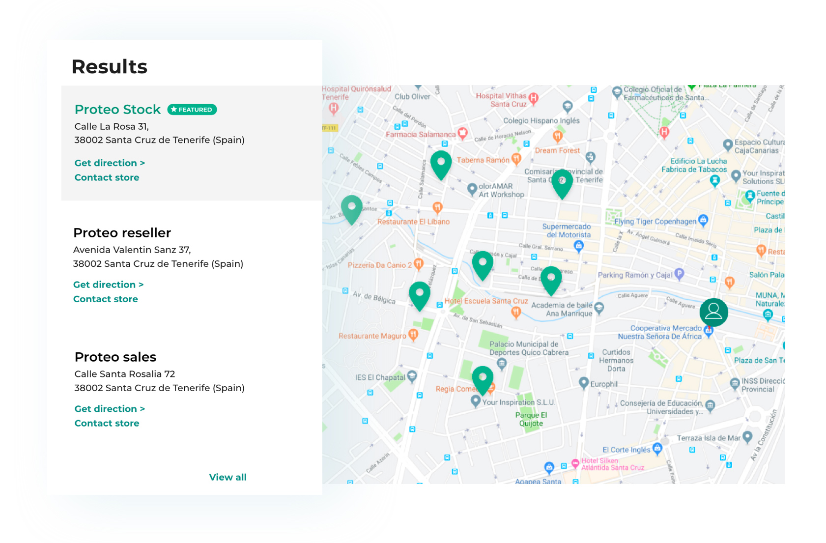The height and width of the screenshot is (543, 826).
Task: Click Terraza Isla de Mar pin
Action: click(747, 436)
